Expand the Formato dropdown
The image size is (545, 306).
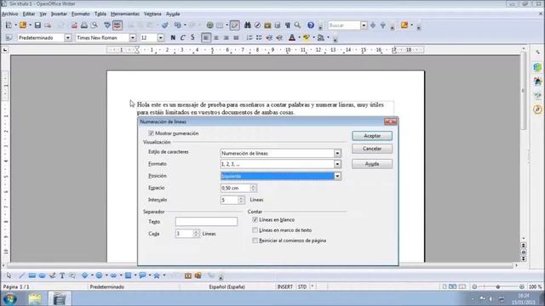[x=337, y=164]
